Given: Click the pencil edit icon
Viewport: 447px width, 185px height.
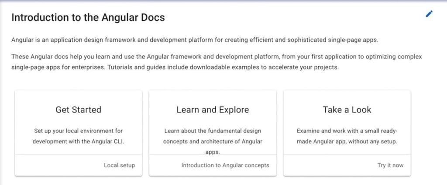Looking at the screenshot, I should tap(429, 14).
